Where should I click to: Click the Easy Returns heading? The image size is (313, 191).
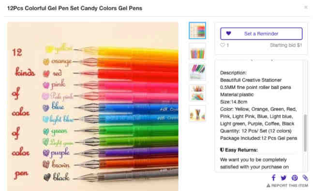[x=239, y=150]
